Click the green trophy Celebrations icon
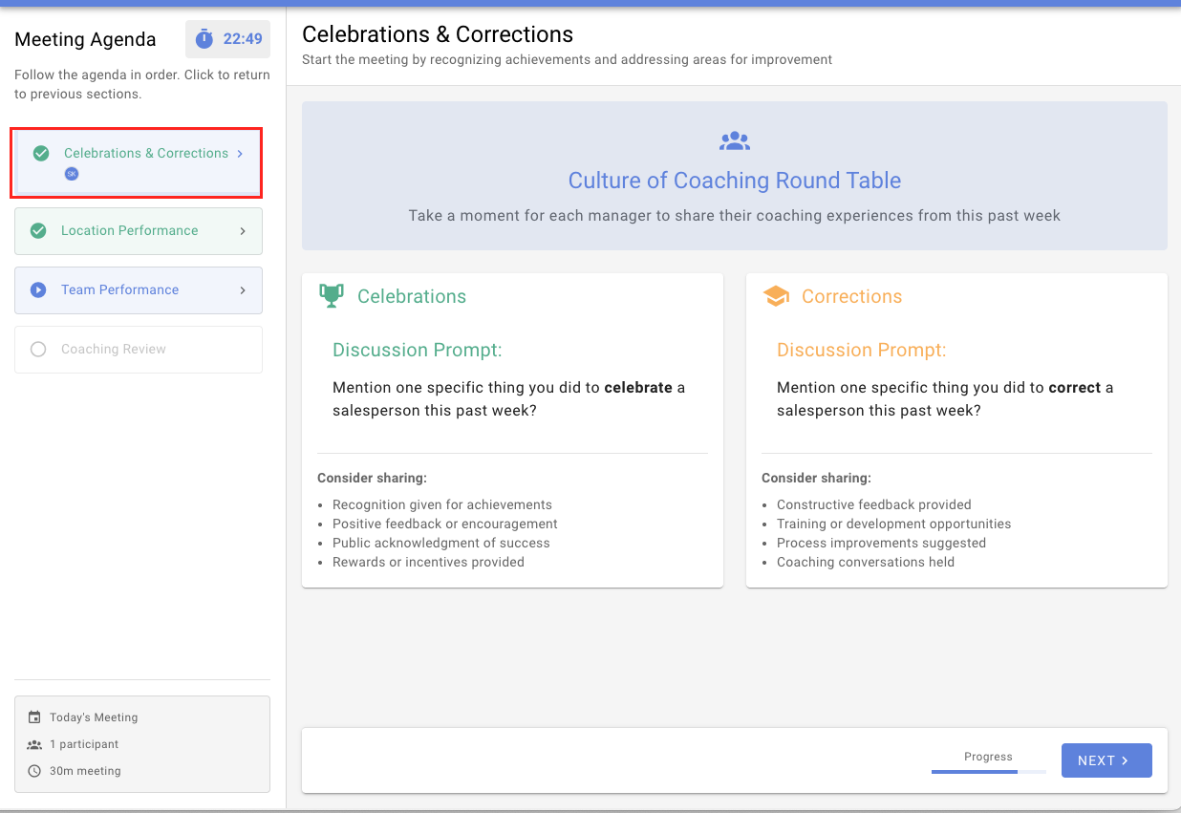 point(331,296)
